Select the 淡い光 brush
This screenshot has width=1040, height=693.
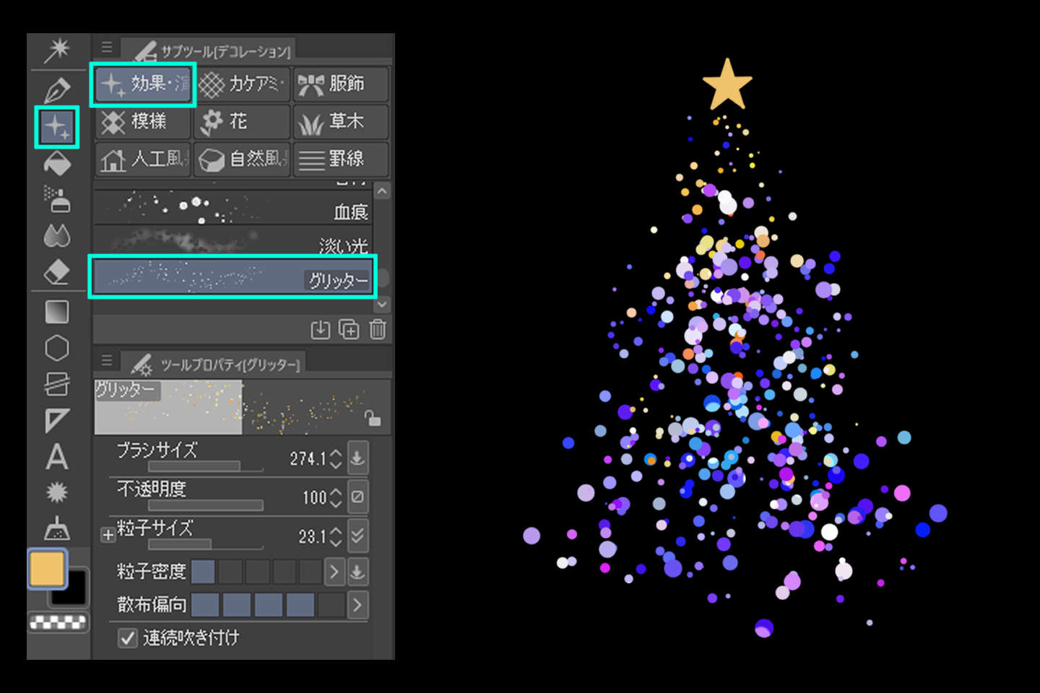(x=233, y=242)
